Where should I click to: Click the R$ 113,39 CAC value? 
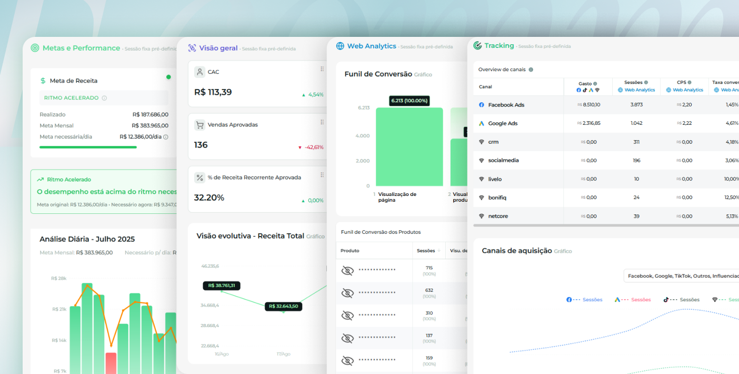[213, 92]
